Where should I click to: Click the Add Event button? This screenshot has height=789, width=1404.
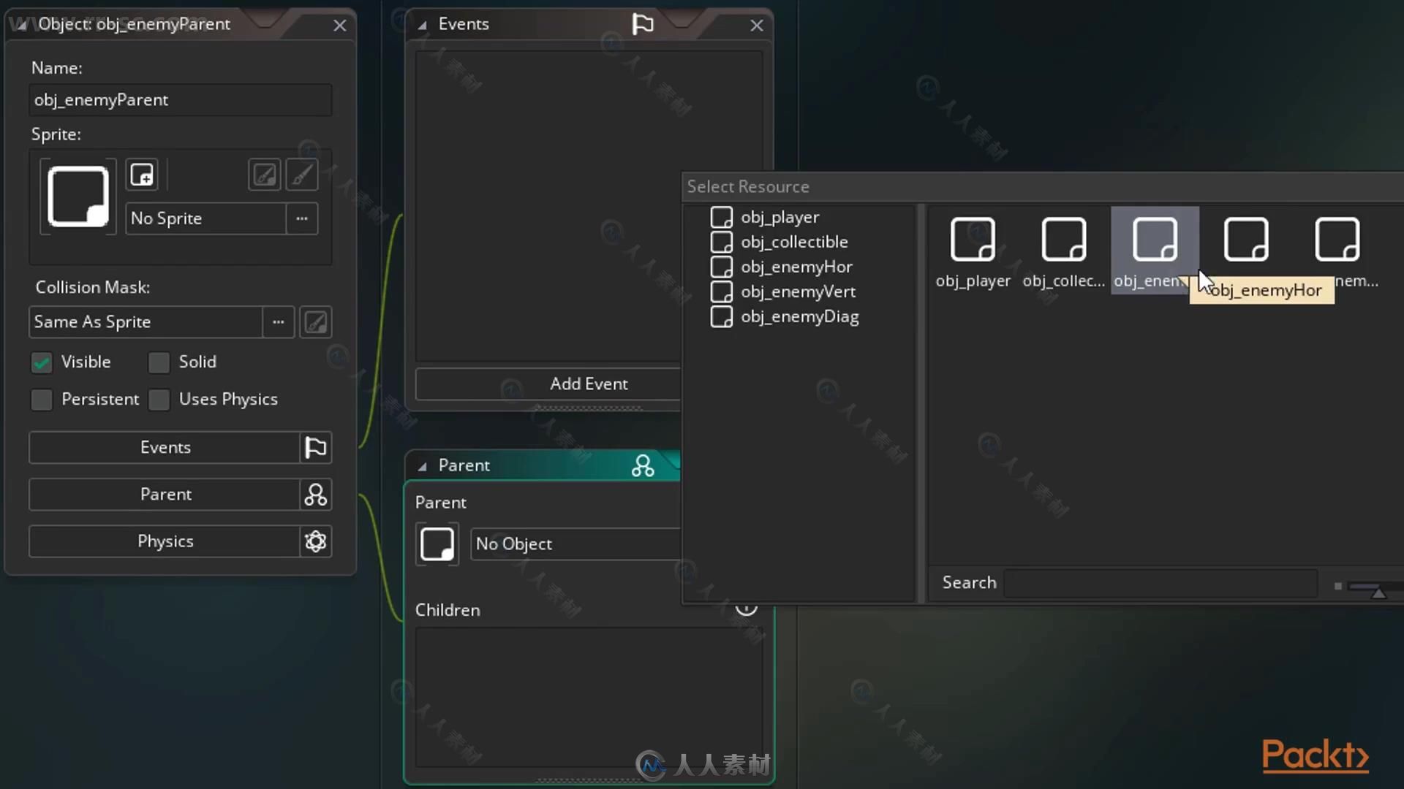(588, 384)
